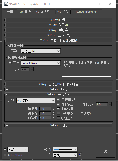118x161 pixels.
Task: Toggle the 开启 antialiasing filter checkbox
Action: 10,62
